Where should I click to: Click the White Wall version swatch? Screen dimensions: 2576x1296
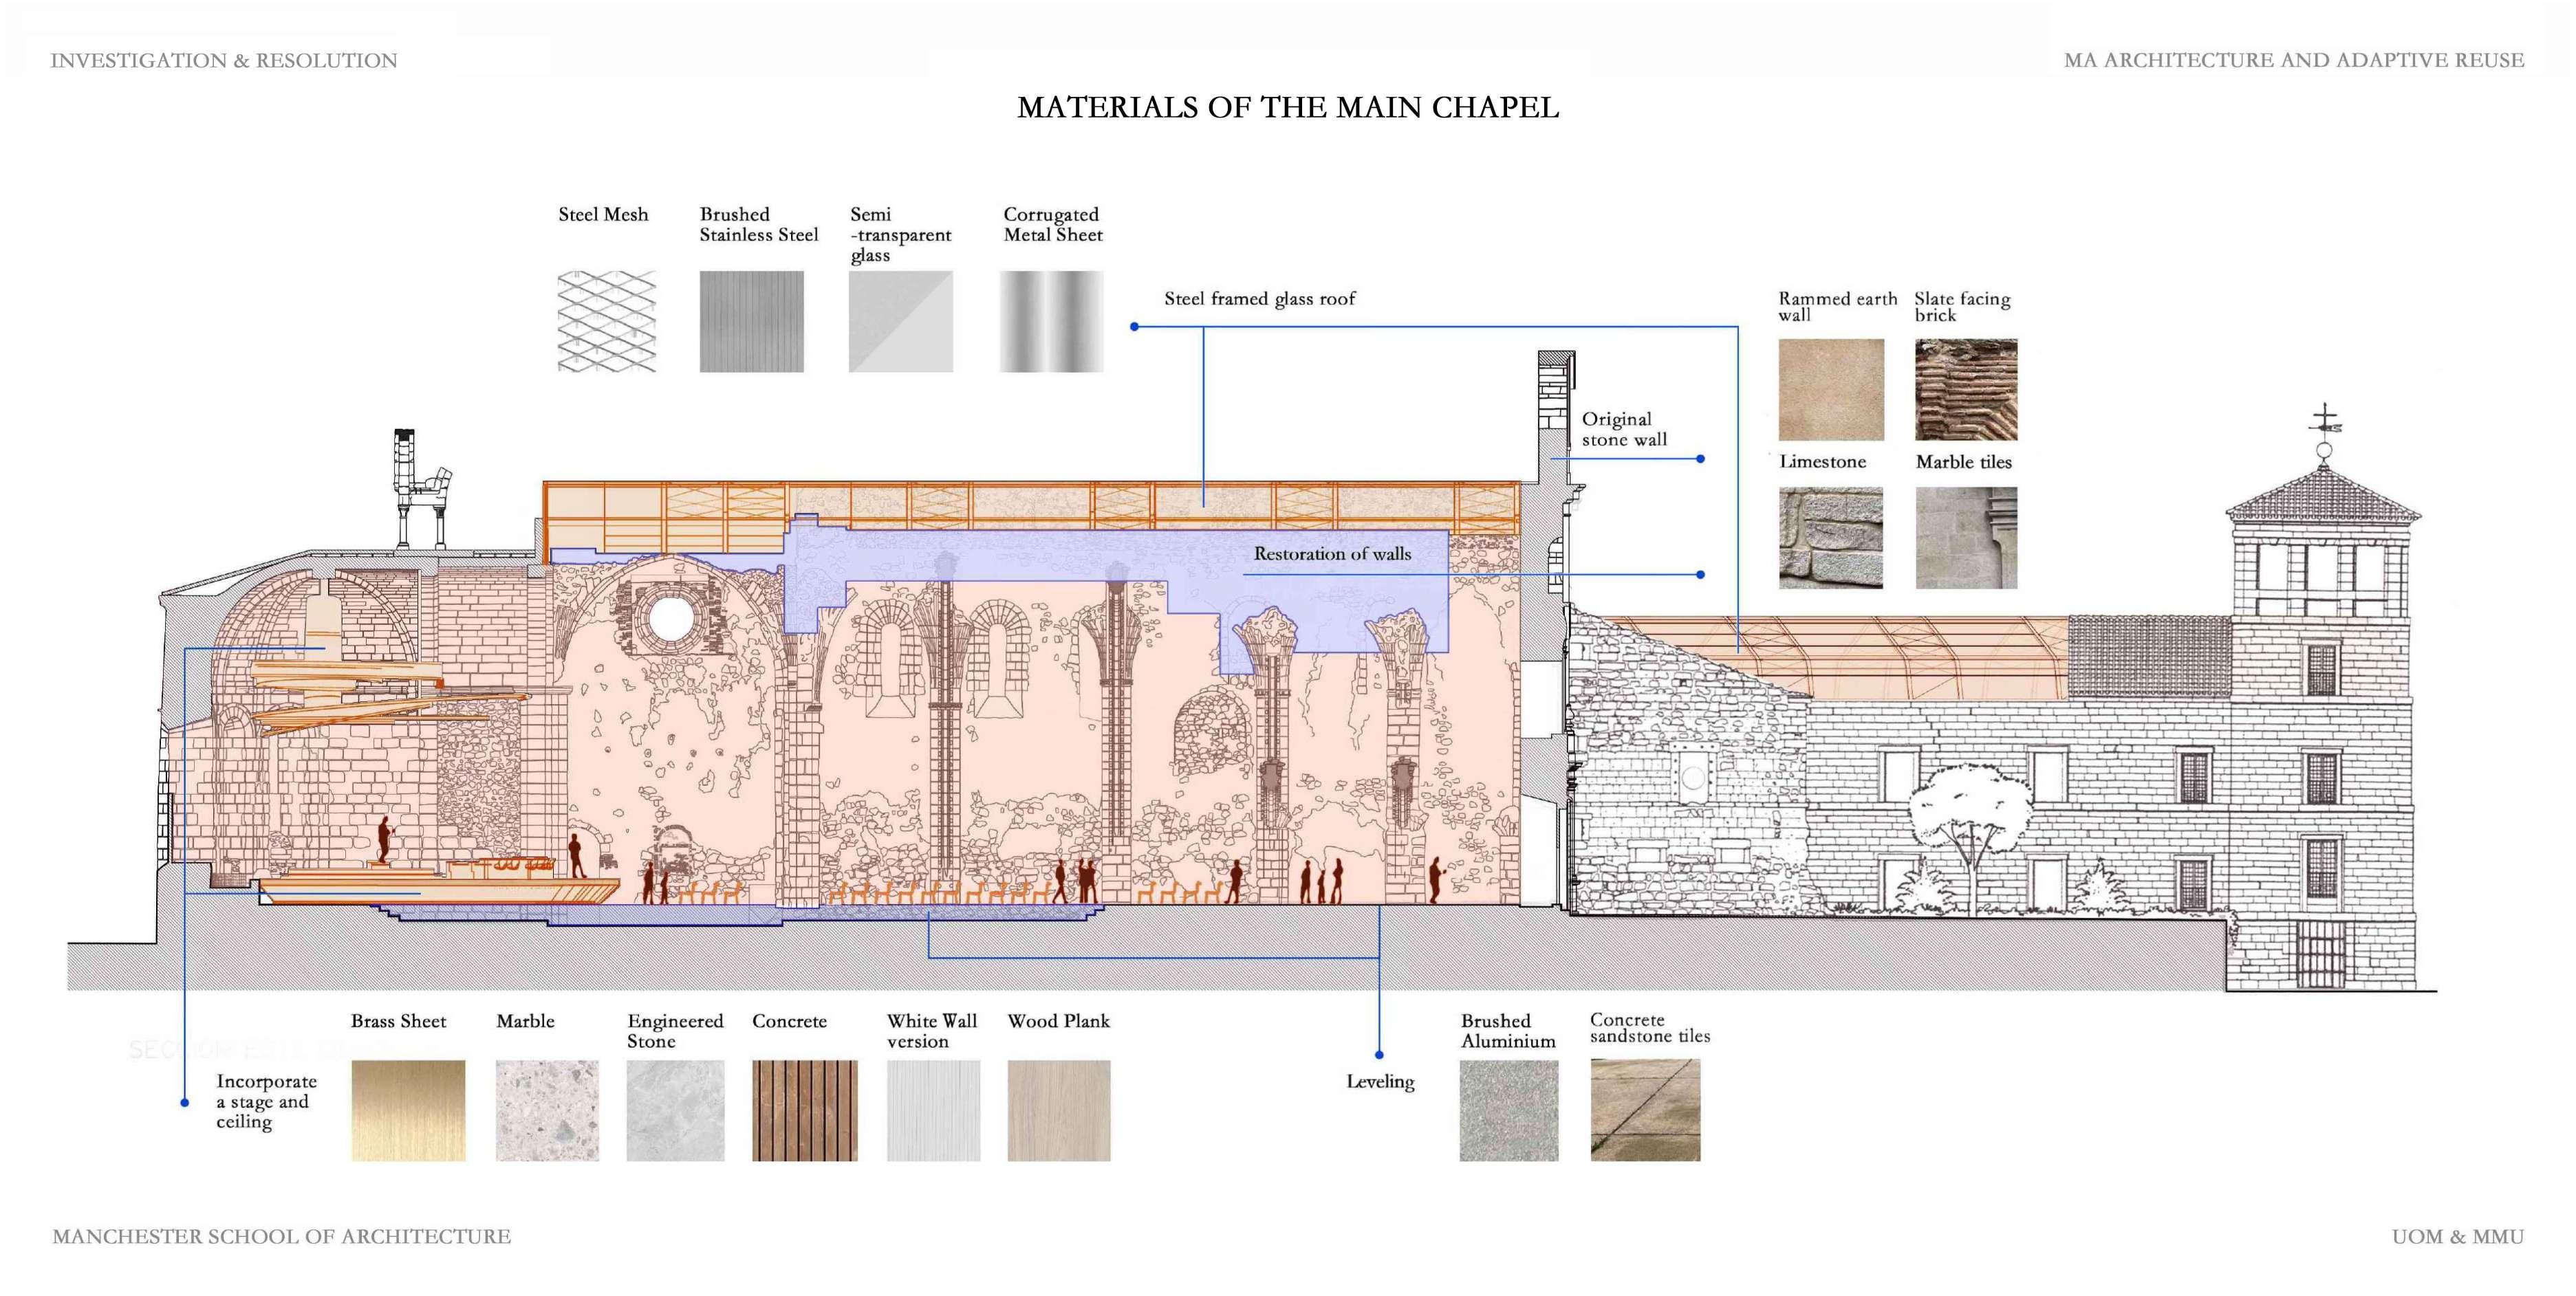point(933,1110)
